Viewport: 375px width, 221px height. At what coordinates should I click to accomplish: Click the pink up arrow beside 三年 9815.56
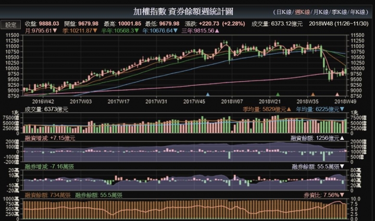click(x=217, y=31)
